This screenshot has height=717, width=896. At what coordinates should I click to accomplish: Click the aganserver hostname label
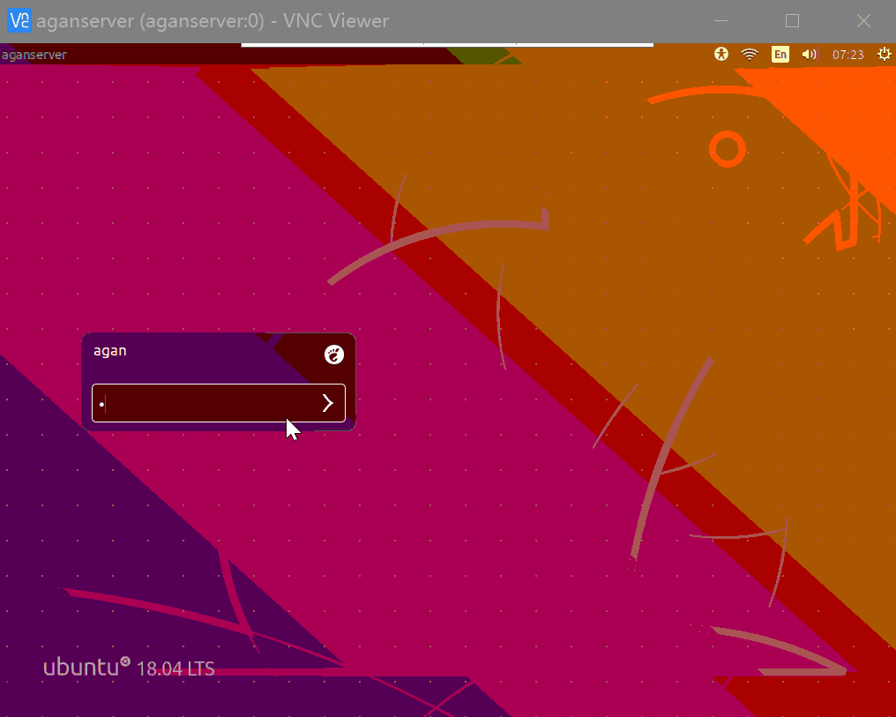tap(34, 55)
